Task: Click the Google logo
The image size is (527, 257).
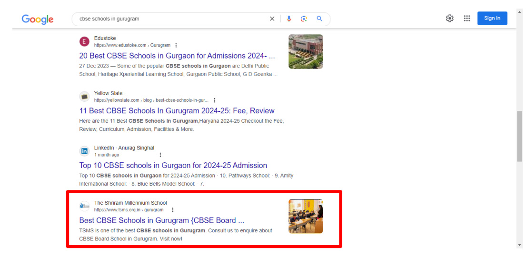Action: 37,19
